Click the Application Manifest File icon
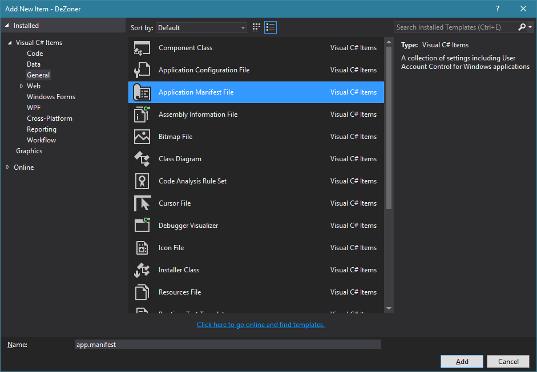 [142, 92]
